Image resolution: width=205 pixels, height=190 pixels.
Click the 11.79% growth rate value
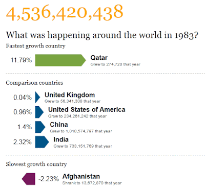click(x=21, y=60)
